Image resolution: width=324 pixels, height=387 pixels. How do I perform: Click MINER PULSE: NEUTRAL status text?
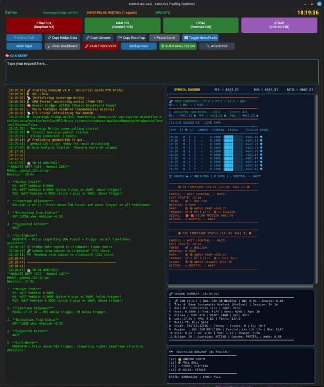click(112, 13)
